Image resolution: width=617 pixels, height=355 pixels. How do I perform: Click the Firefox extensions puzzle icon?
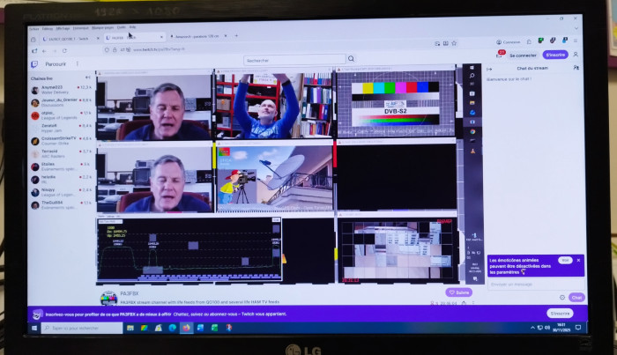pyautogui.click(x=529, y=41)
